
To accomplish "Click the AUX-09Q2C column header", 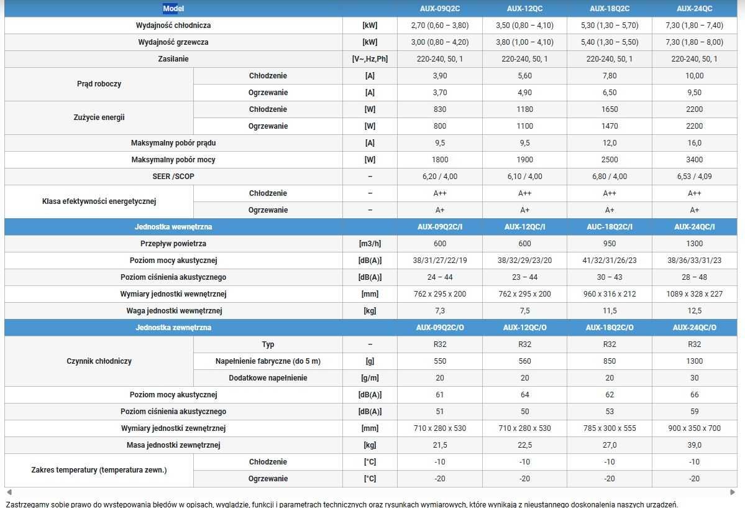I will point(440,9).
